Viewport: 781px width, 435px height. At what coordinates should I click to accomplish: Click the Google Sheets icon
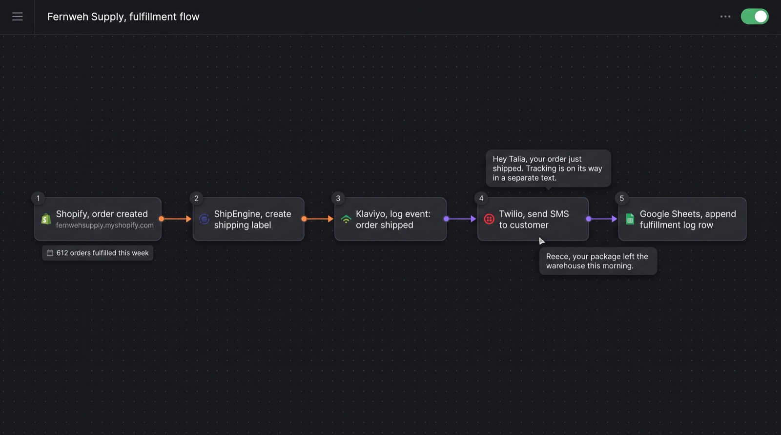click(630, 219)
